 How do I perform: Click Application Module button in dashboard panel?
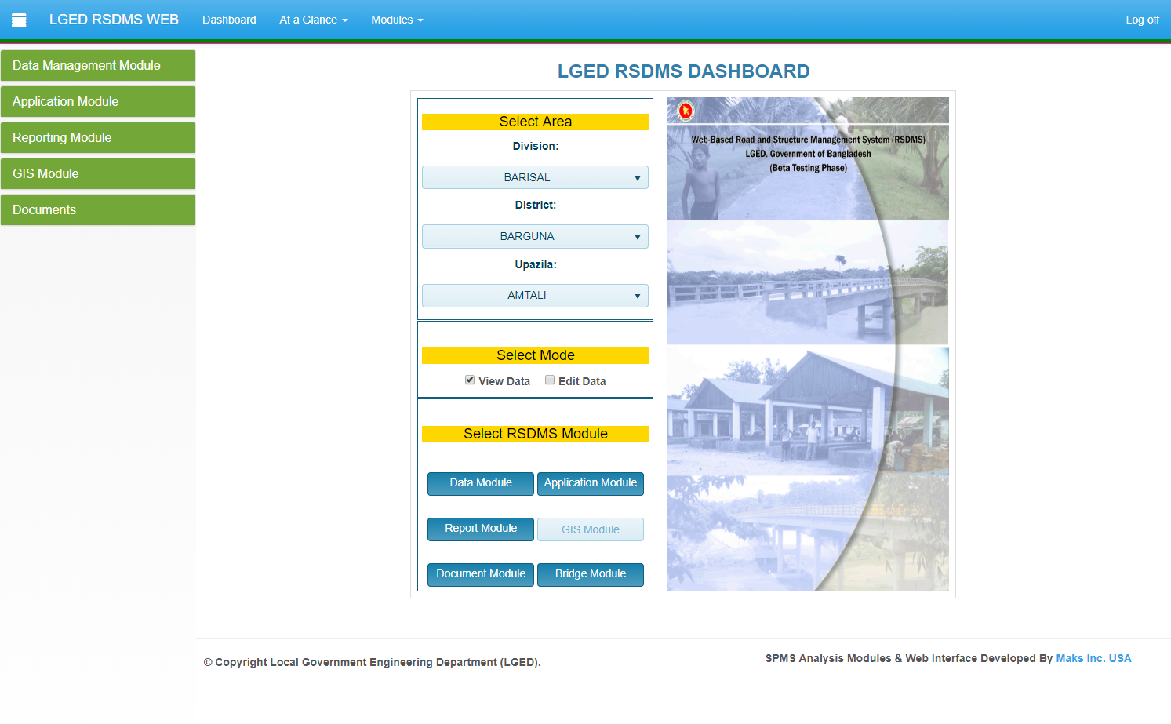[x=591, y=483]
